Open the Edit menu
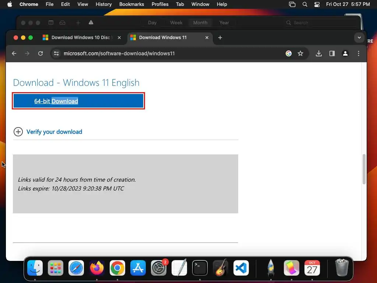 [65, 4]
